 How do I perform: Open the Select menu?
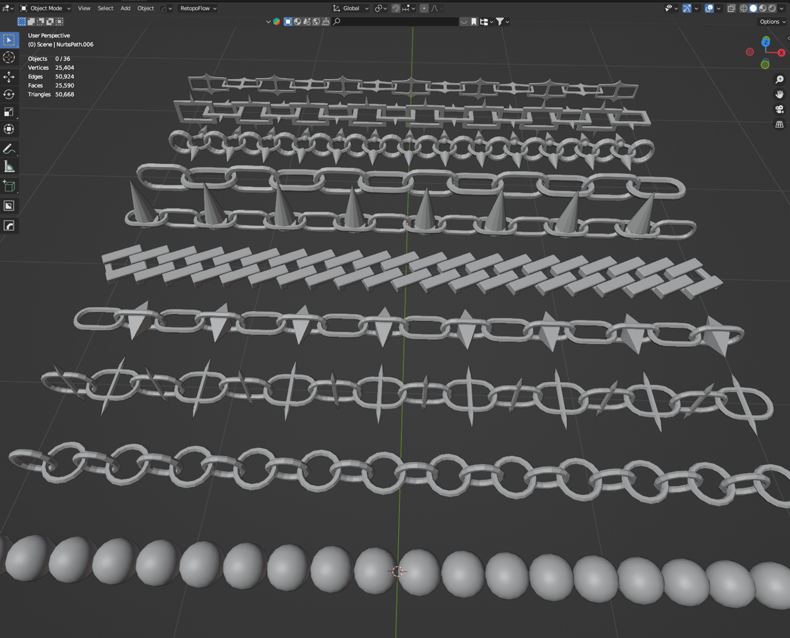[x=105, y=8]
